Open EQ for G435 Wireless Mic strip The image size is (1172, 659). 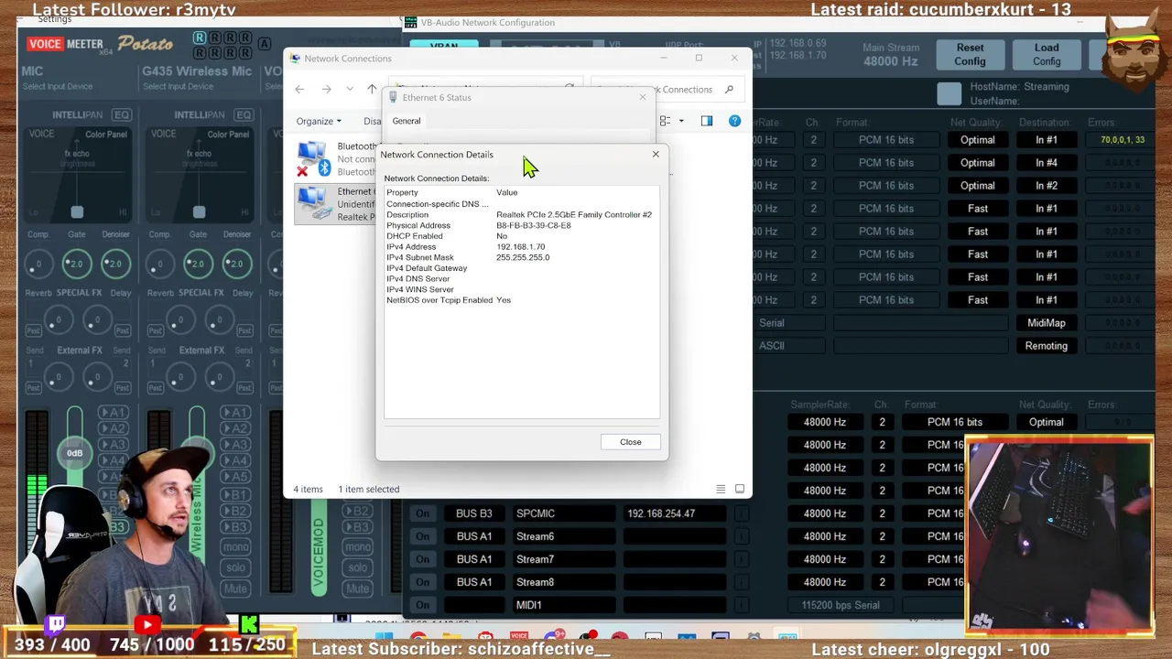(243, 114)
